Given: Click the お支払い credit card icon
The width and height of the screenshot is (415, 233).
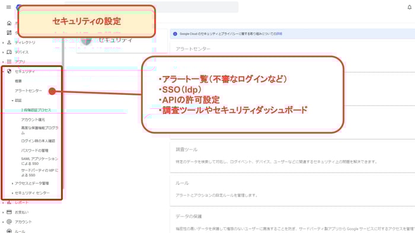Looking at the screenshot, I should click(9, 212).
